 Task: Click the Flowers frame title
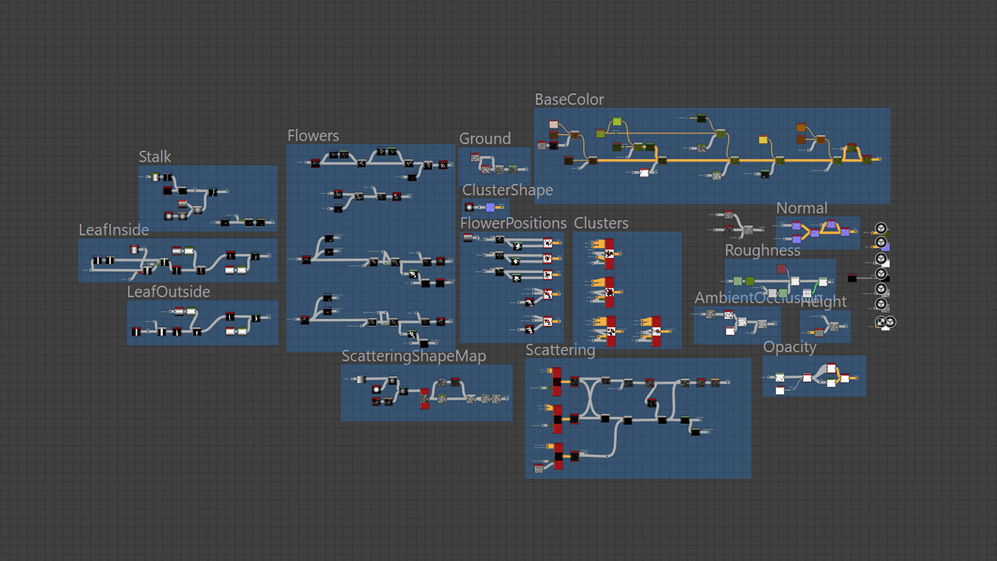[313, 136]
